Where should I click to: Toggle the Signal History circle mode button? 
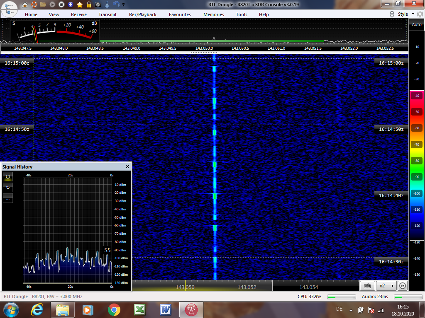(x=8, y=176)
